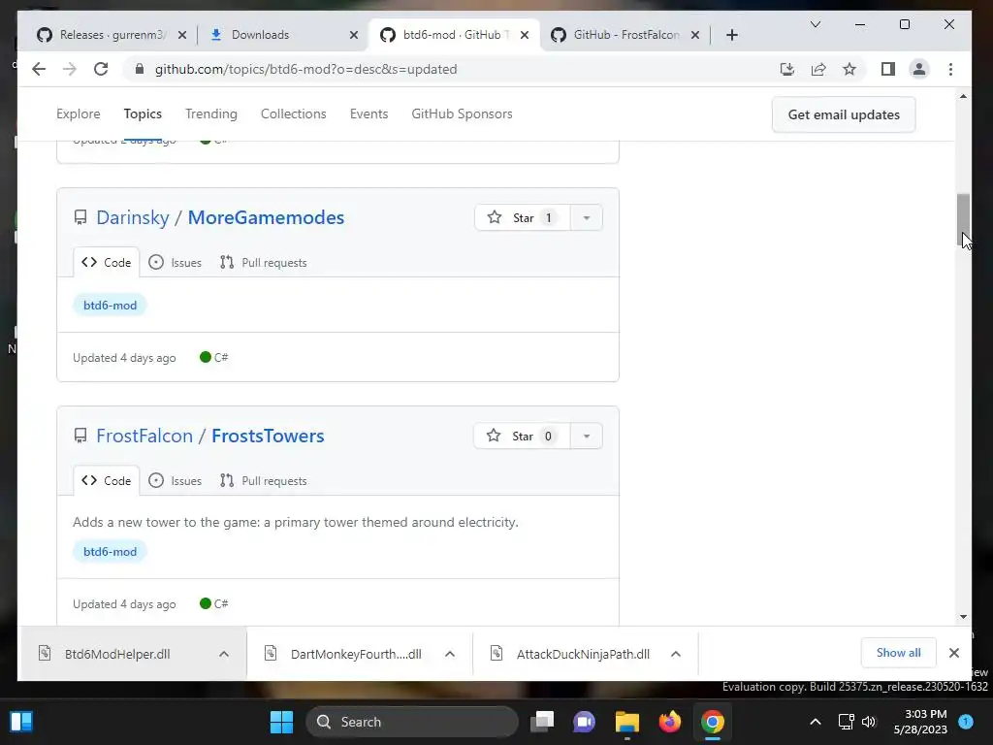Open a new browser tab

[x=732, y=35]
